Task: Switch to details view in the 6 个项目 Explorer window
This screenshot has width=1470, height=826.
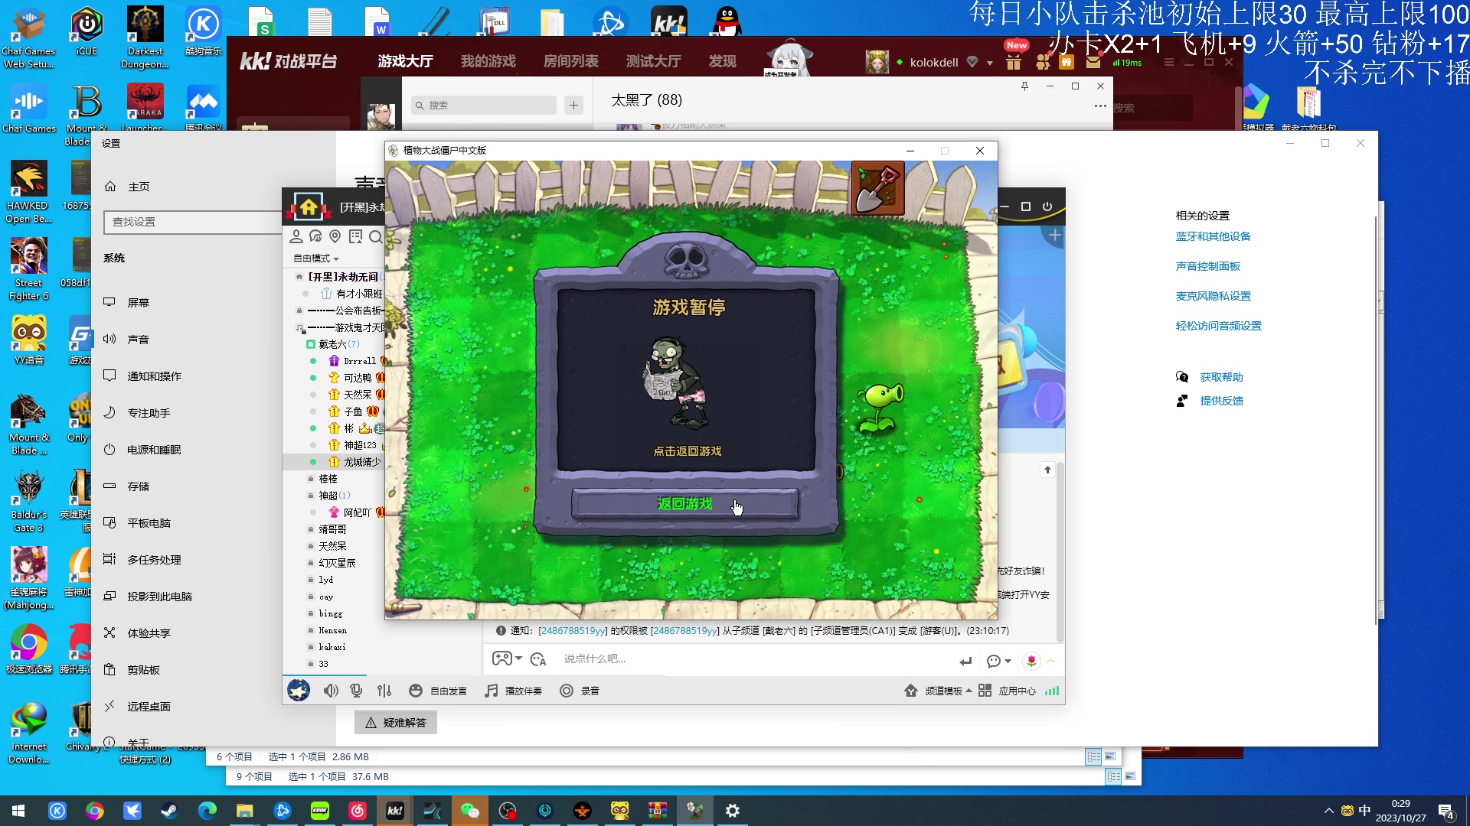Action: (1093, 756)
